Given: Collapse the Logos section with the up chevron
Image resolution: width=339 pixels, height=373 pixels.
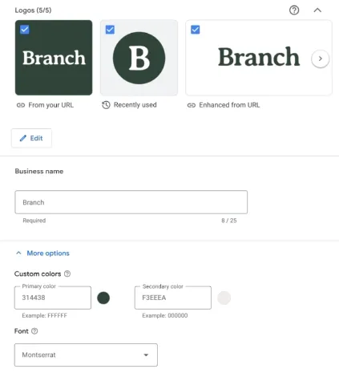Looking at the screenshot, I should coord(317,10).
